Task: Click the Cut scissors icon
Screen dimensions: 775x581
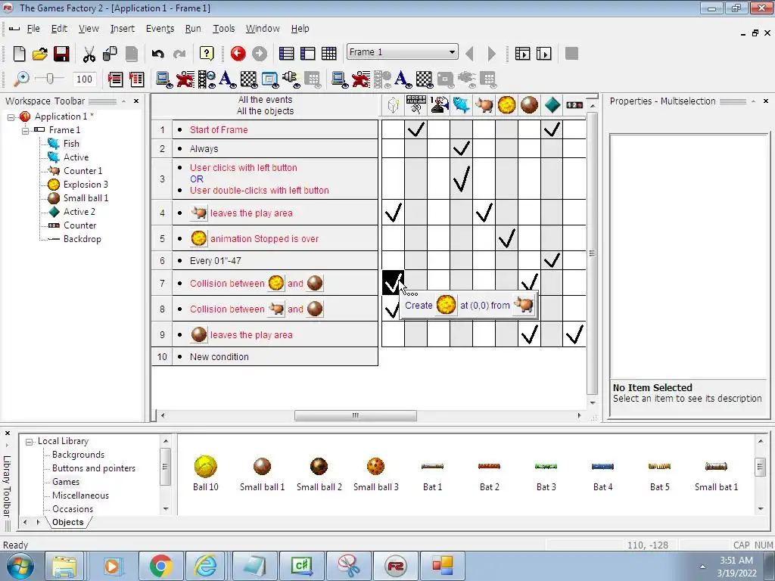Action: [89, 54]
